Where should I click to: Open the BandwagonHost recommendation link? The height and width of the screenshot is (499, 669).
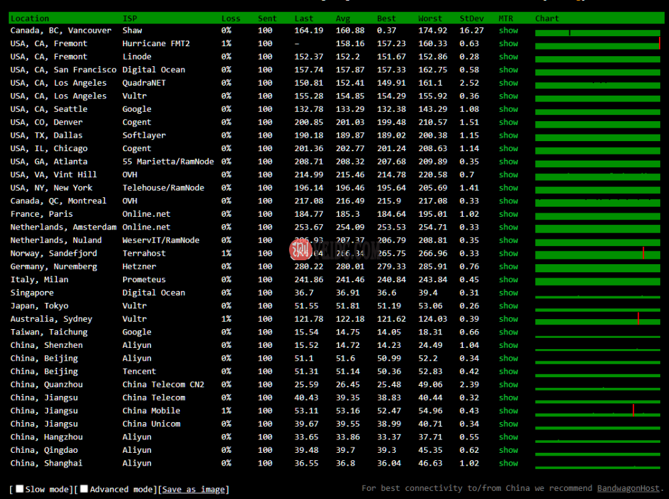(628, 488)
